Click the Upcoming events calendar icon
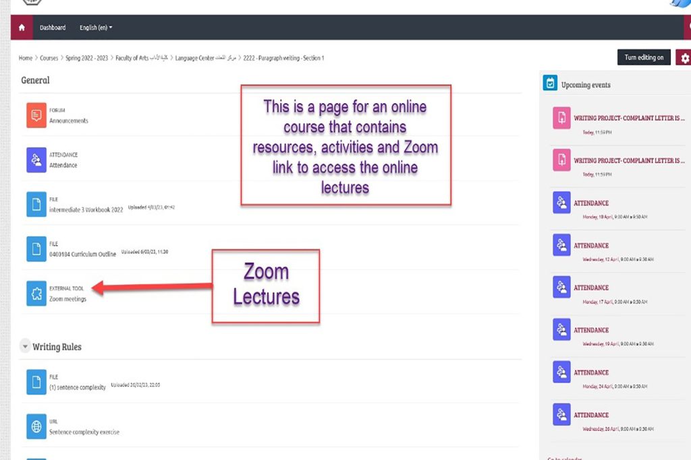Viewport: 691px width, 460px height. pyautogui.click(x=550, y=83)
